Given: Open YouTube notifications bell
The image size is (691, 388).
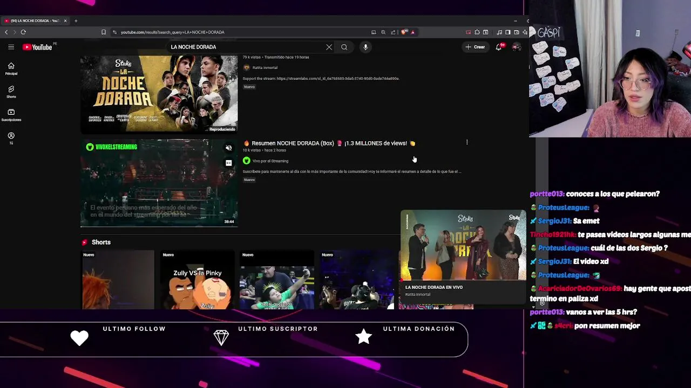Looking at the screenshot, I should 499,47.
